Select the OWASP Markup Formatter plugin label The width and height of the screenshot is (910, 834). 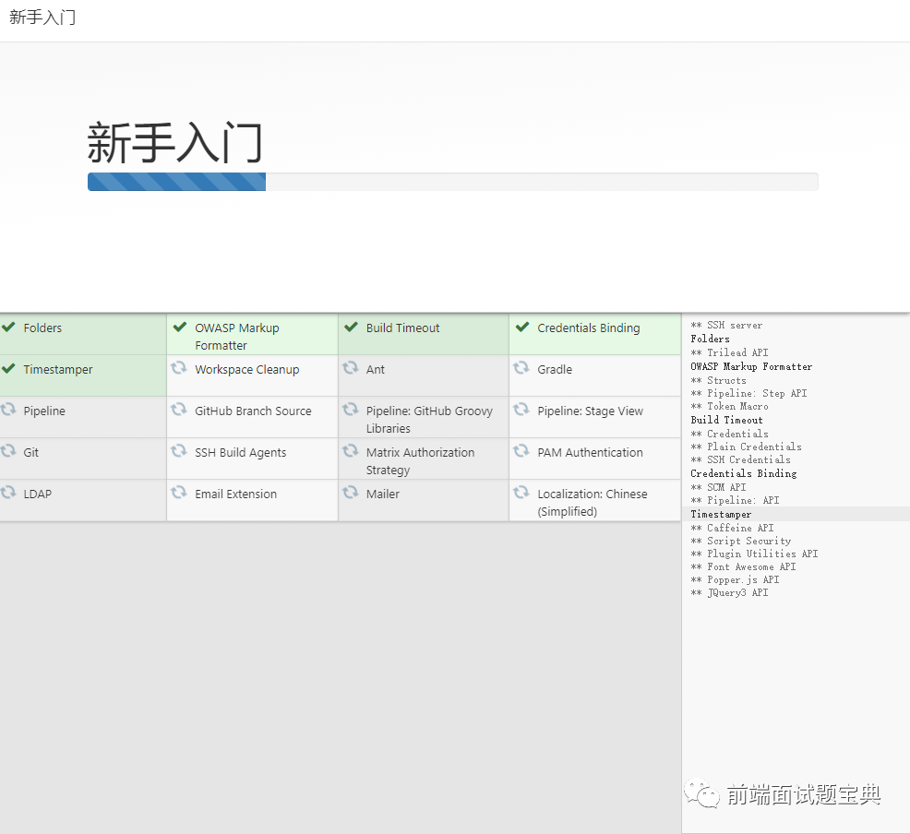click(237, 337)
